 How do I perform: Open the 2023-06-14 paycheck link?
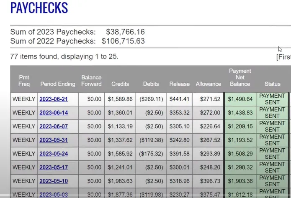(x=54, y=113)
